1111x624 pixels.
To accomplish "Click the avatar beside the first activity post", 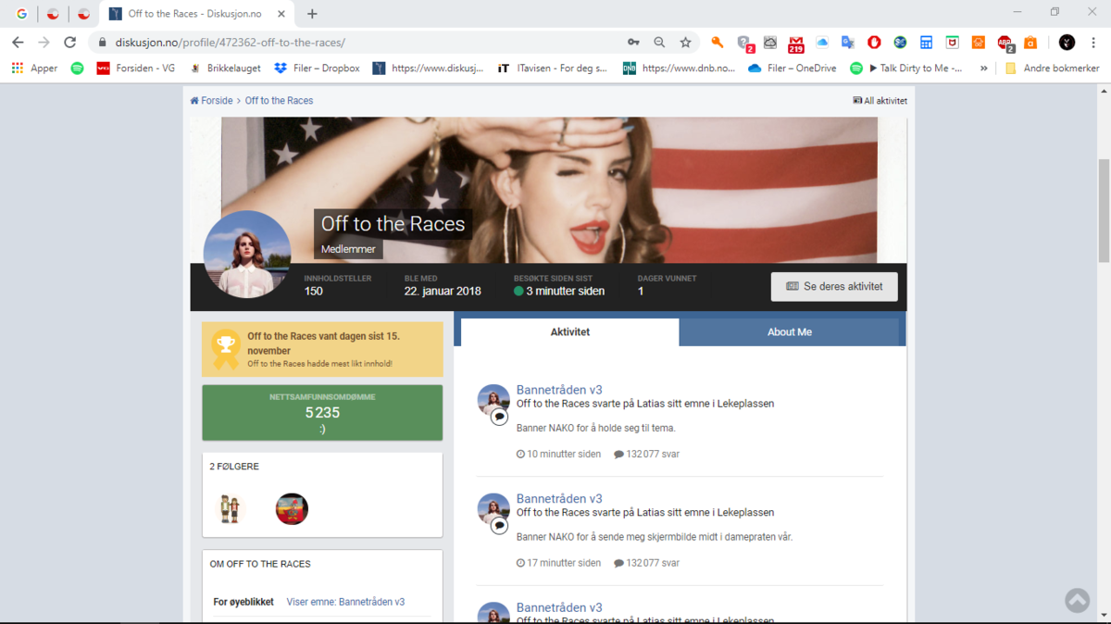I will (x=493, y=401).
